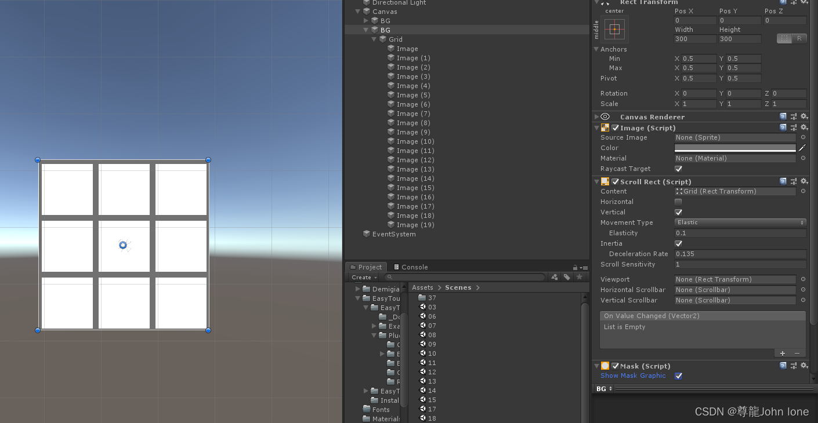Image resolution: width=818 pixels, height=423 pixels.
Task: Collapse the Scroll Rect (Script) component
Action: [x=596, y=181]
